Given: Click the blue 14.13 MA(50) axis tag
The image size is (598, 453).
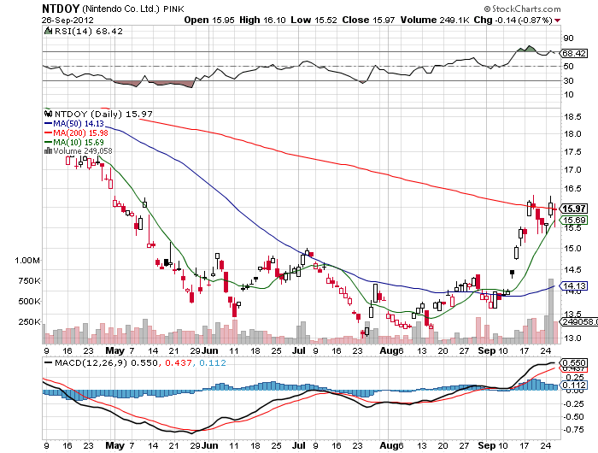Looking at the screenshot, I should pyautogui.click(x=573, y=285).
